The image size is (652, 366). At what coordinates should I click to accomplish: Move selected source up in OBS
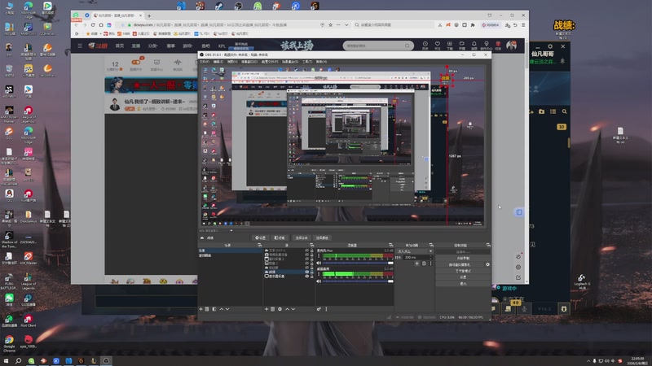point(287,309)
